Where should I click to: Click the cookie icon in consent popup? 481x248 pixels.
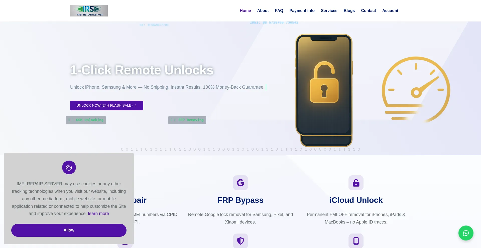(x=69, y=167)
